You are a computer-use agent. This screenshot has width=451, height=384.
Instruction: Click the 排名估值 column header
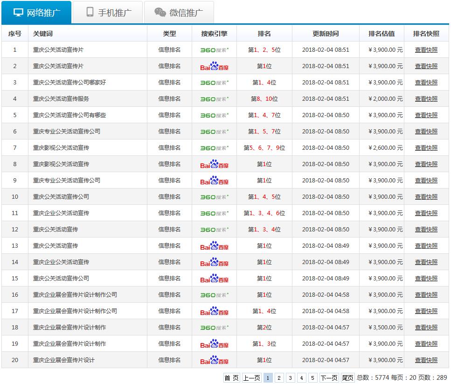[x=382, y=34]
